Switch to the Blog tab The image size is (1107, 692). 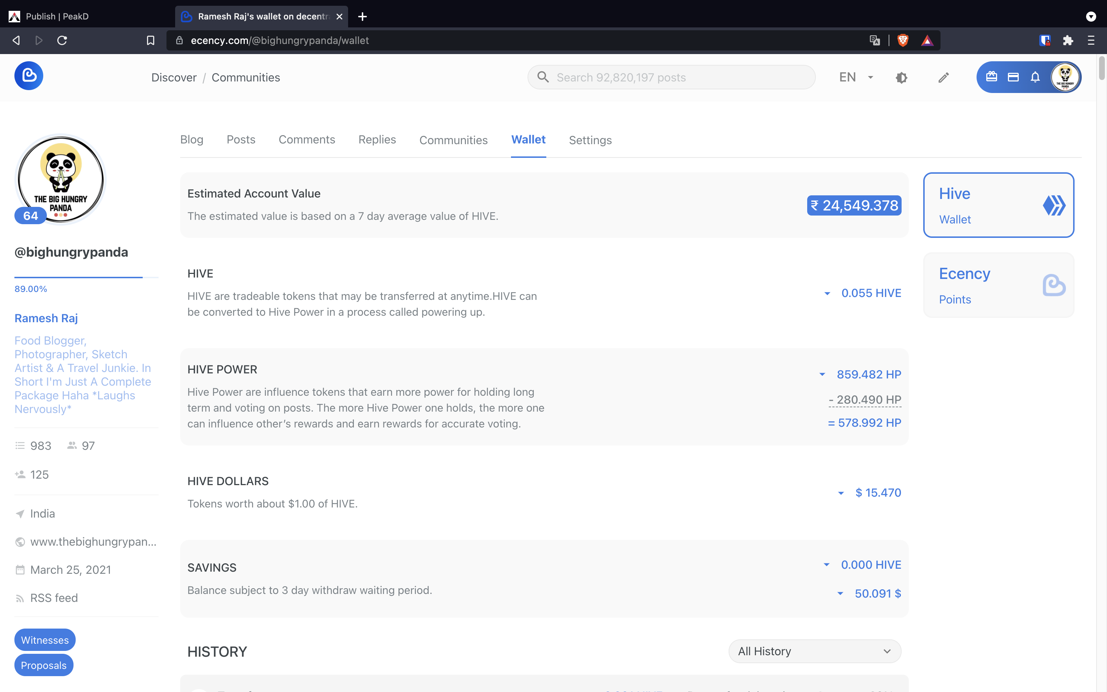coord(192,139)
